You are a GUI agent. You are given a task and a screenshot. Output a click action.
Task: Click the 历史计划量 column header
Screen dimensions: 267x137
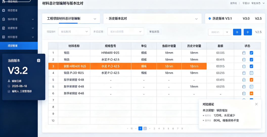click(194, 46)
